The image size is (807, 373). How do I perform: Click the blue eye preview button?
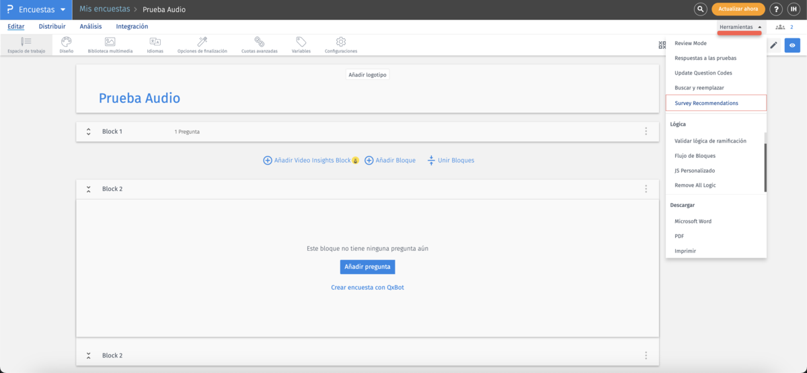coord(792,46)
